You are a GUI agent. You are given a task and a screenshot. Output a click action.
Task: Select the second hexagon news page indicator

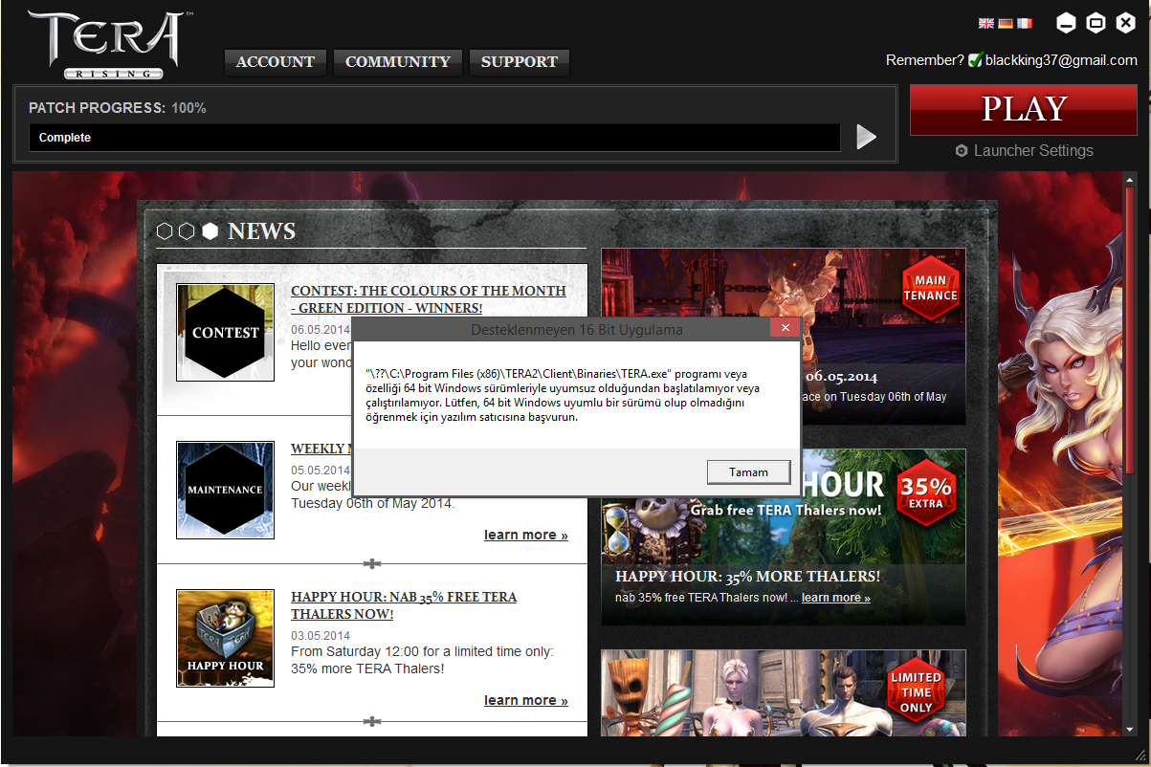(x=187, y=231)
